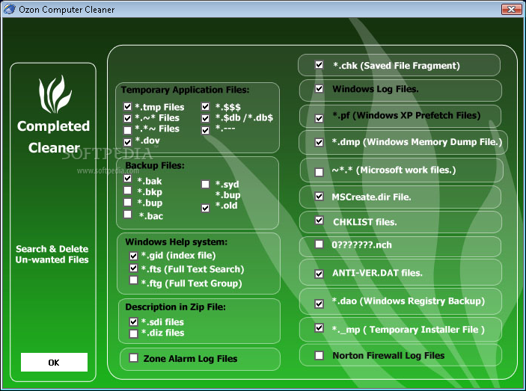Uncheck the *.$db /*.db$ checkbox
526x391 pixels.
point(205,118)
